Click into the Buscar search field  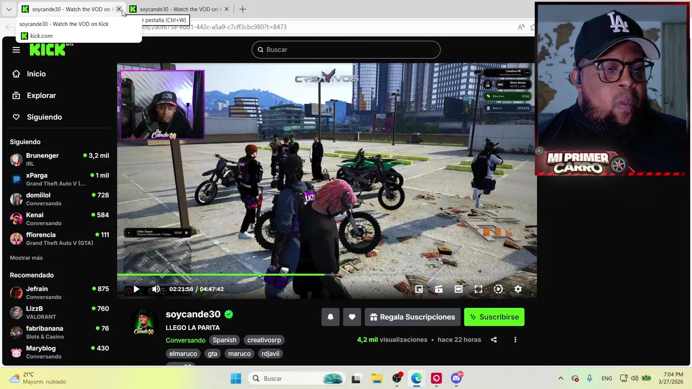[x=346, y=50]
